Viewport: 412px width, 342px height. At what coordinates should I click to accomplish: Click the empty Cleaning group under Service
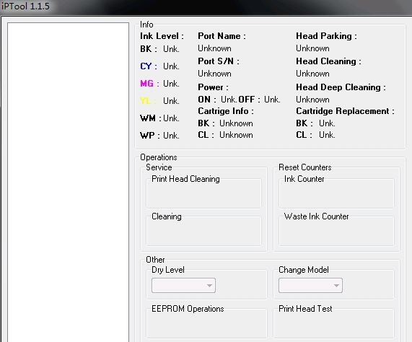pos(203,231)
